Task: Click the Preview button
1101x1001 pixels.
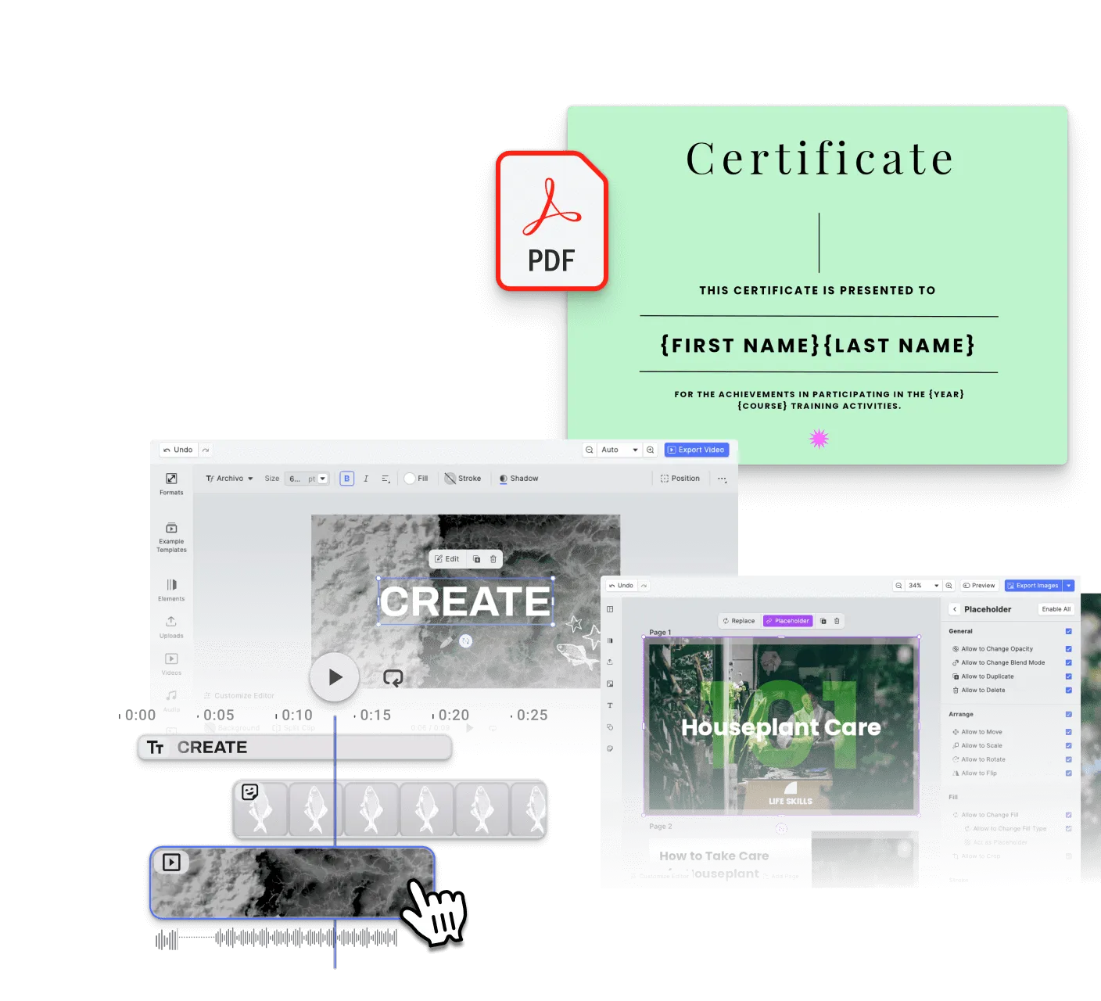Action: [x=979, y=586]
